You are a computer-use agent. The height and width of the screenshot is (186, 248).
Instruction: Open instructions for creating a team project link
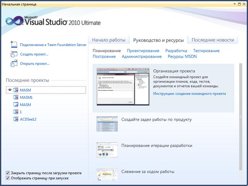189,94
